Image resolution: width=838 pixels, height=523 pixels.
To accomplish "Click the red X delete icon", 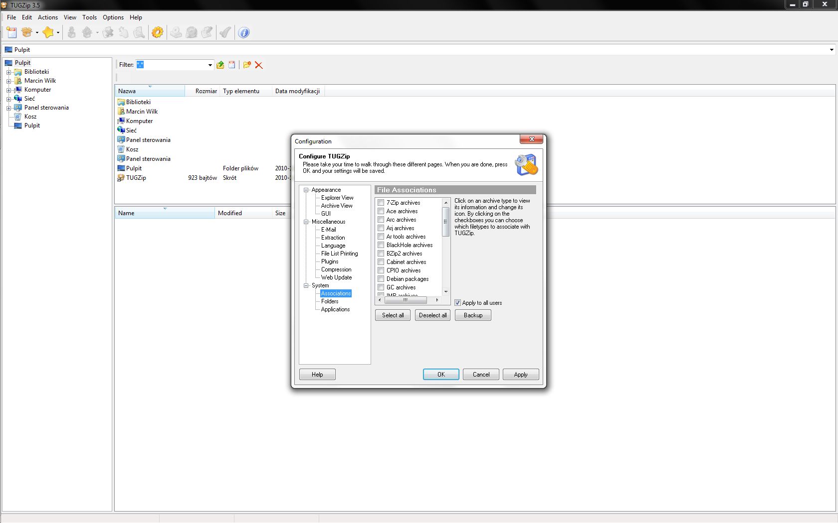I will coord(259,65).
